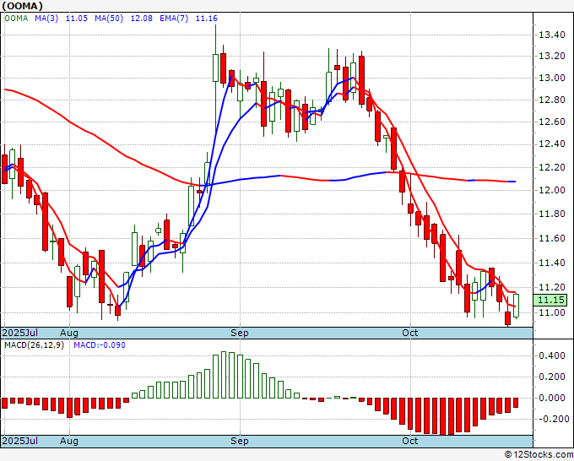
Task: Click the 12.00 price axis label
Action: click(x=552, y=190)
